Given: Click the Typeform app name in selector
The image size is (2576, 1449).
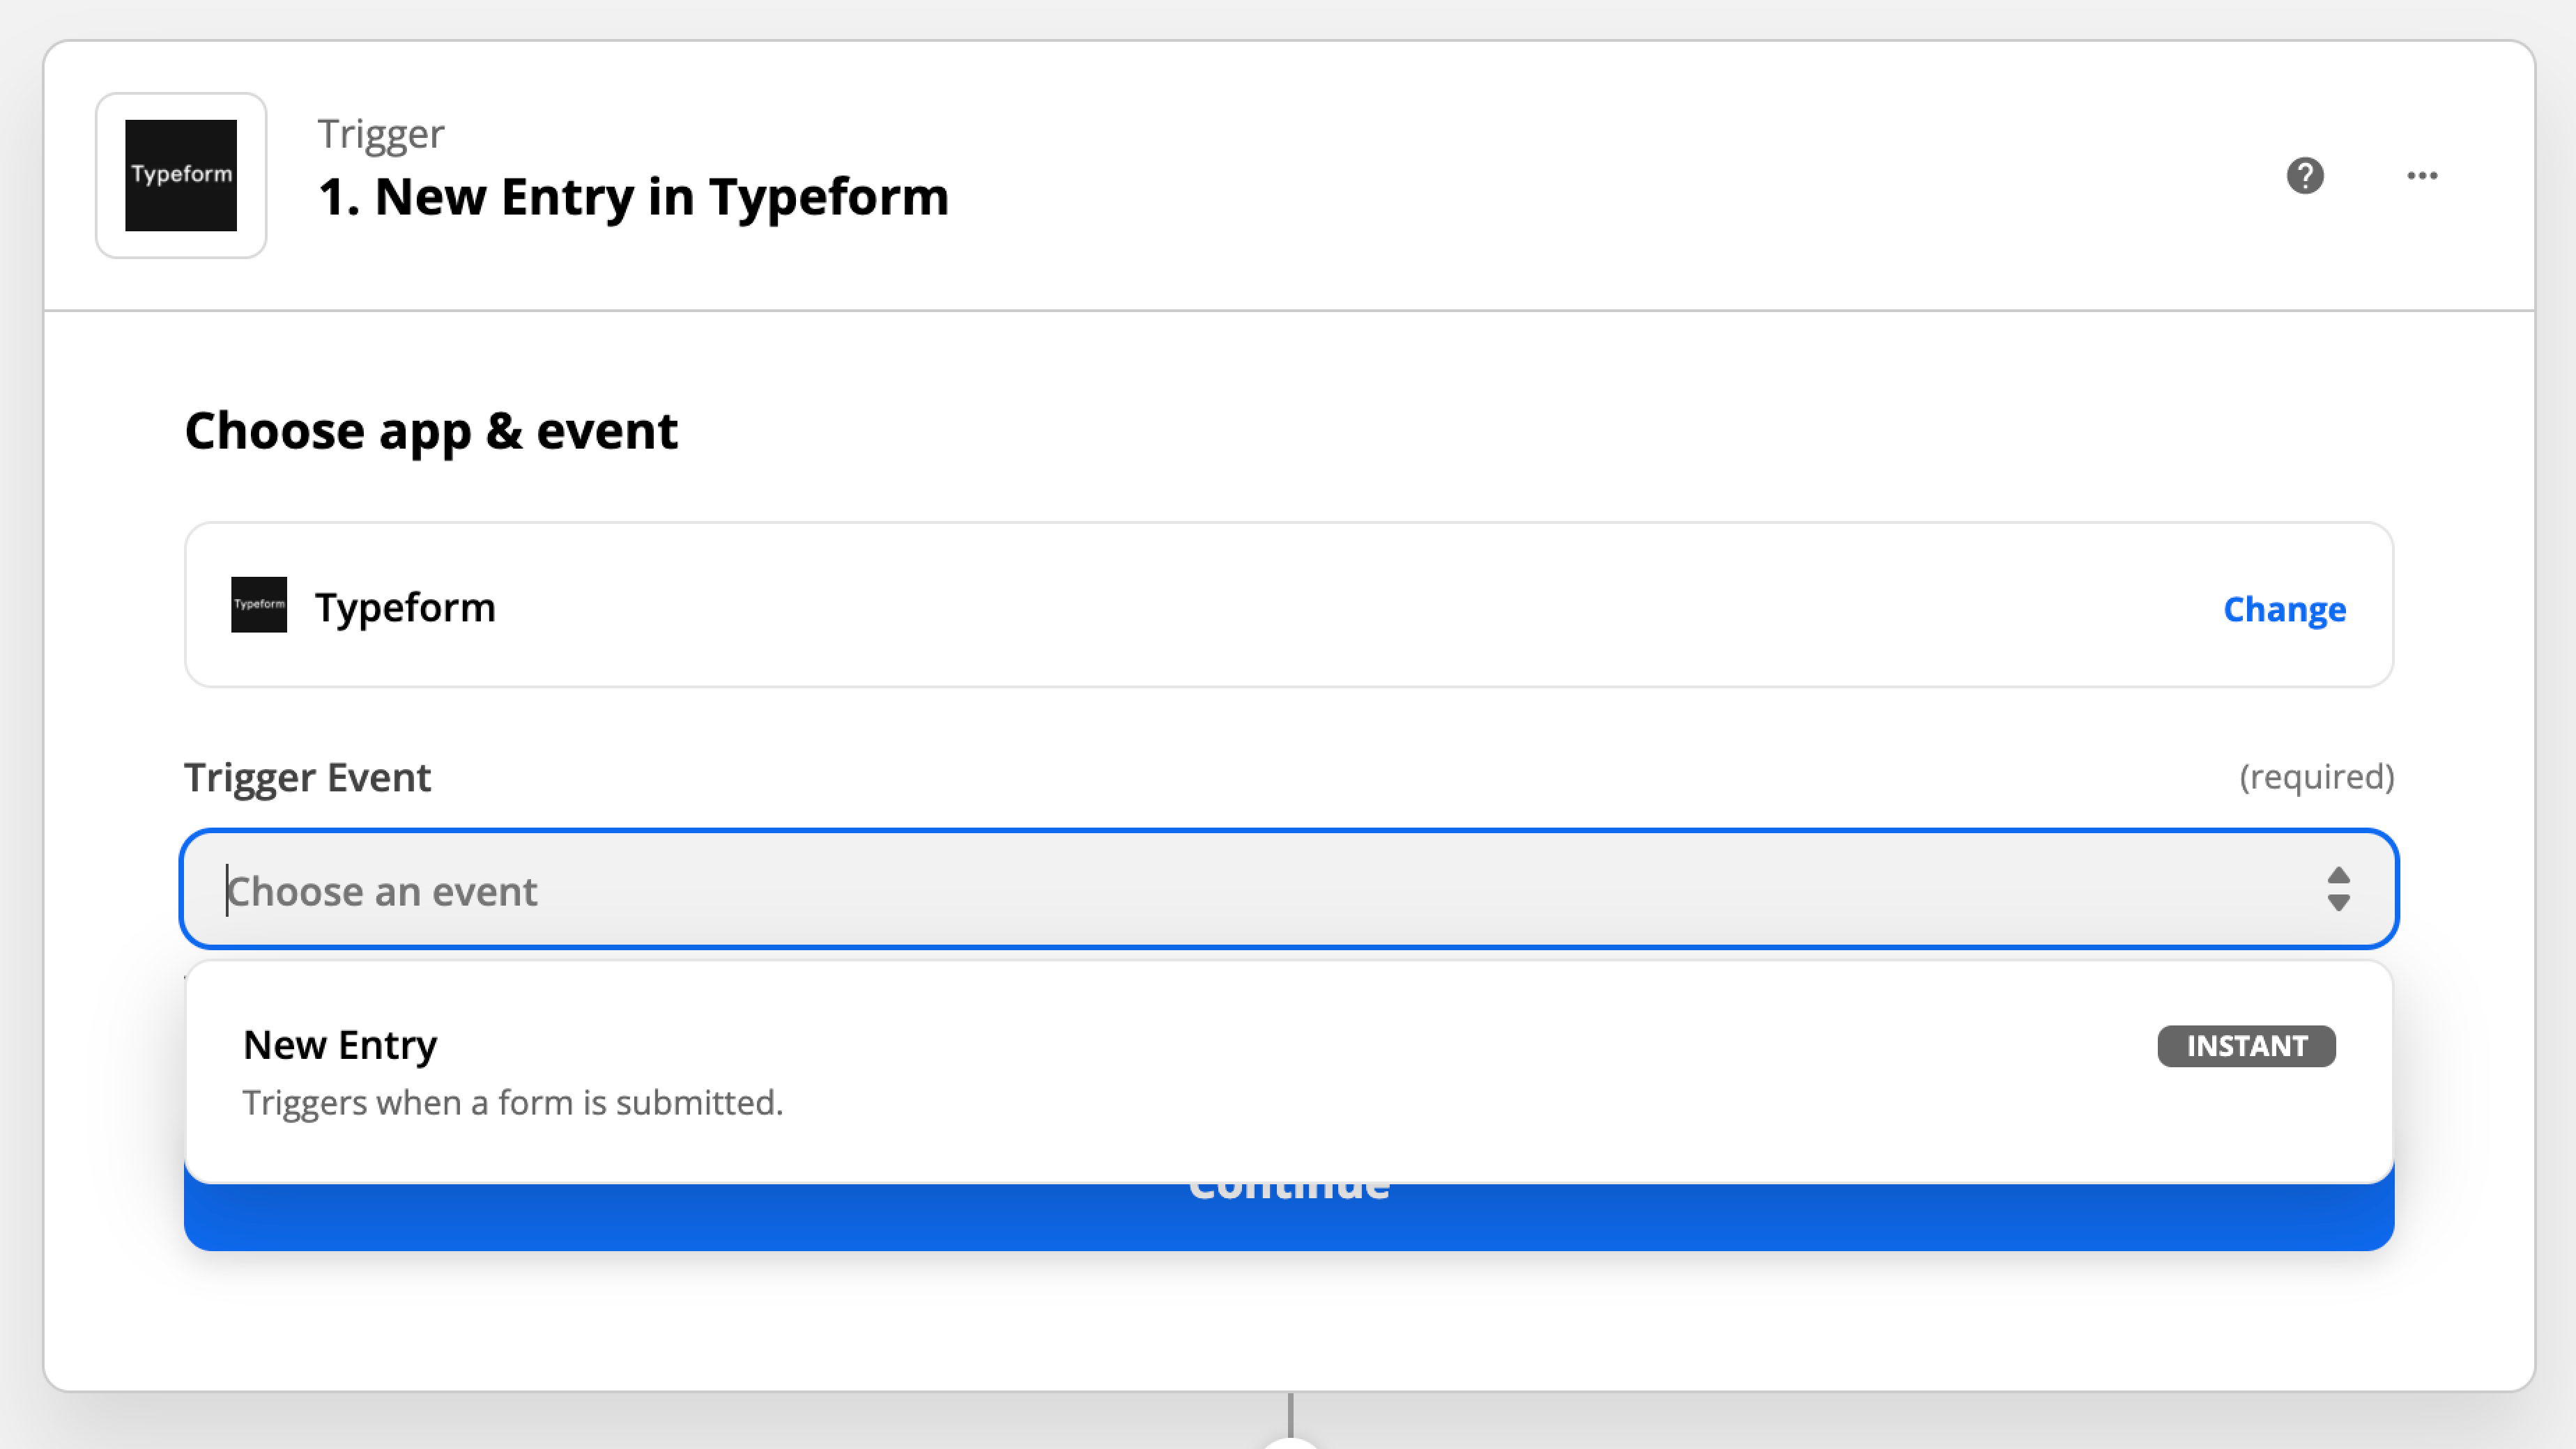Looking at the screenshot, I should (405, 607).
